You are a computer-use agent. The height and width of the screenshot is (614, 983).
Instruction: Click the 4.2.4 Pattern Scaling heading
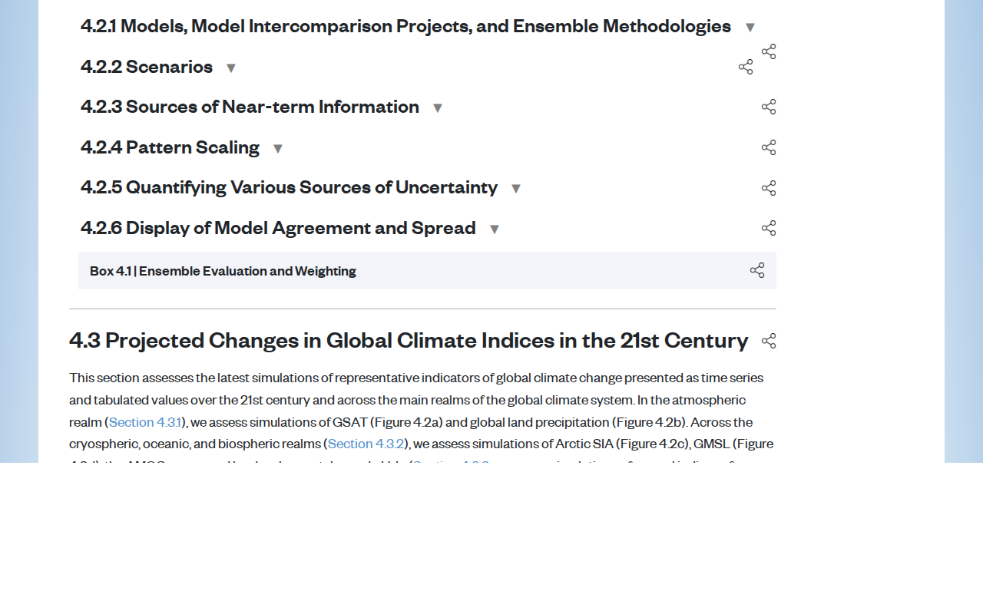tap(170, 147)
